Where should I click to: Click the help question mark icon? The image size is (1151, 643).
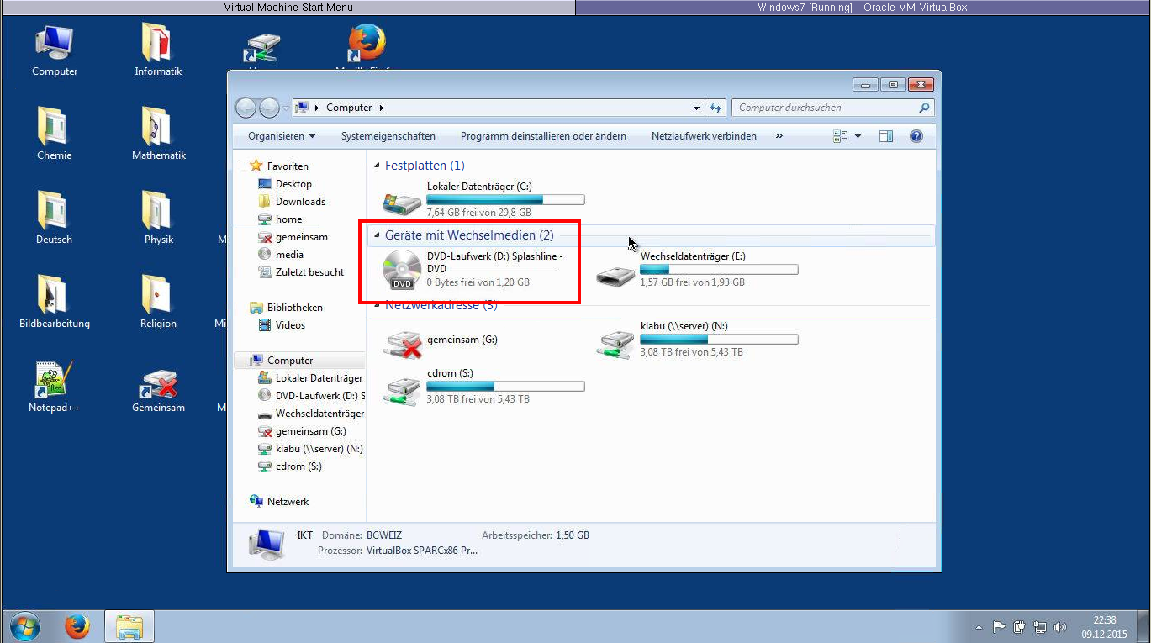(x=916, y=136)
